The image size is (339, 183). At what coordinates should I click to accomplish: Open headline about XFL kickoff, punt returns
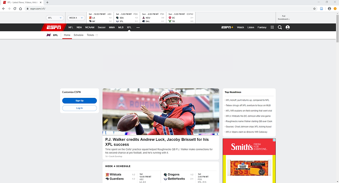click(247, 100)
